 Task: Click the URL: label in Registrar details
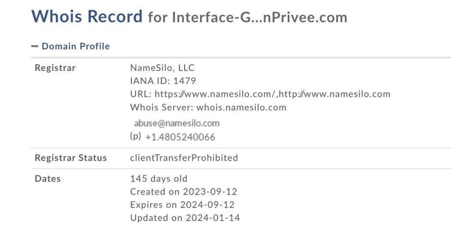pos(141,94)
